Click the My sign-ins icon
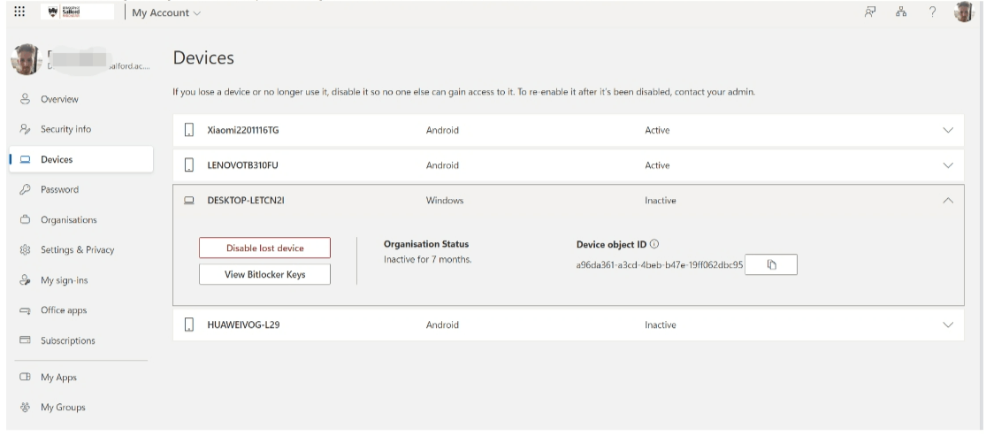986x443 pixels. [25, 280]
